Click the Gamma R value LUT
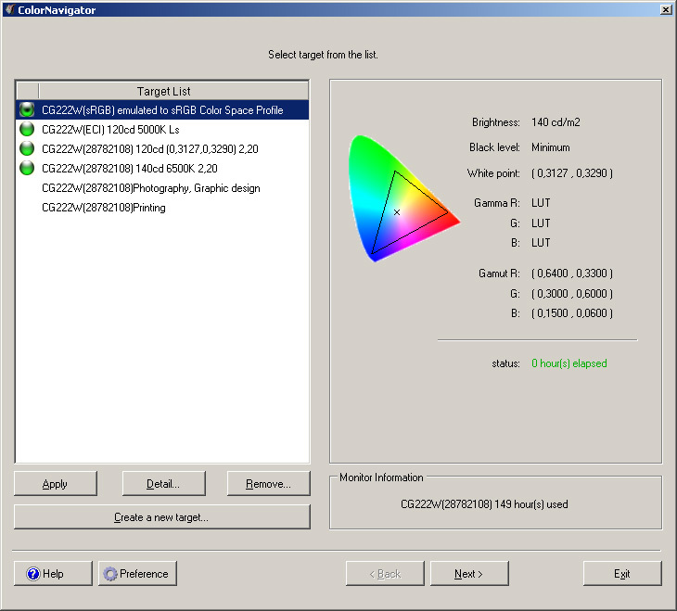 541,202
